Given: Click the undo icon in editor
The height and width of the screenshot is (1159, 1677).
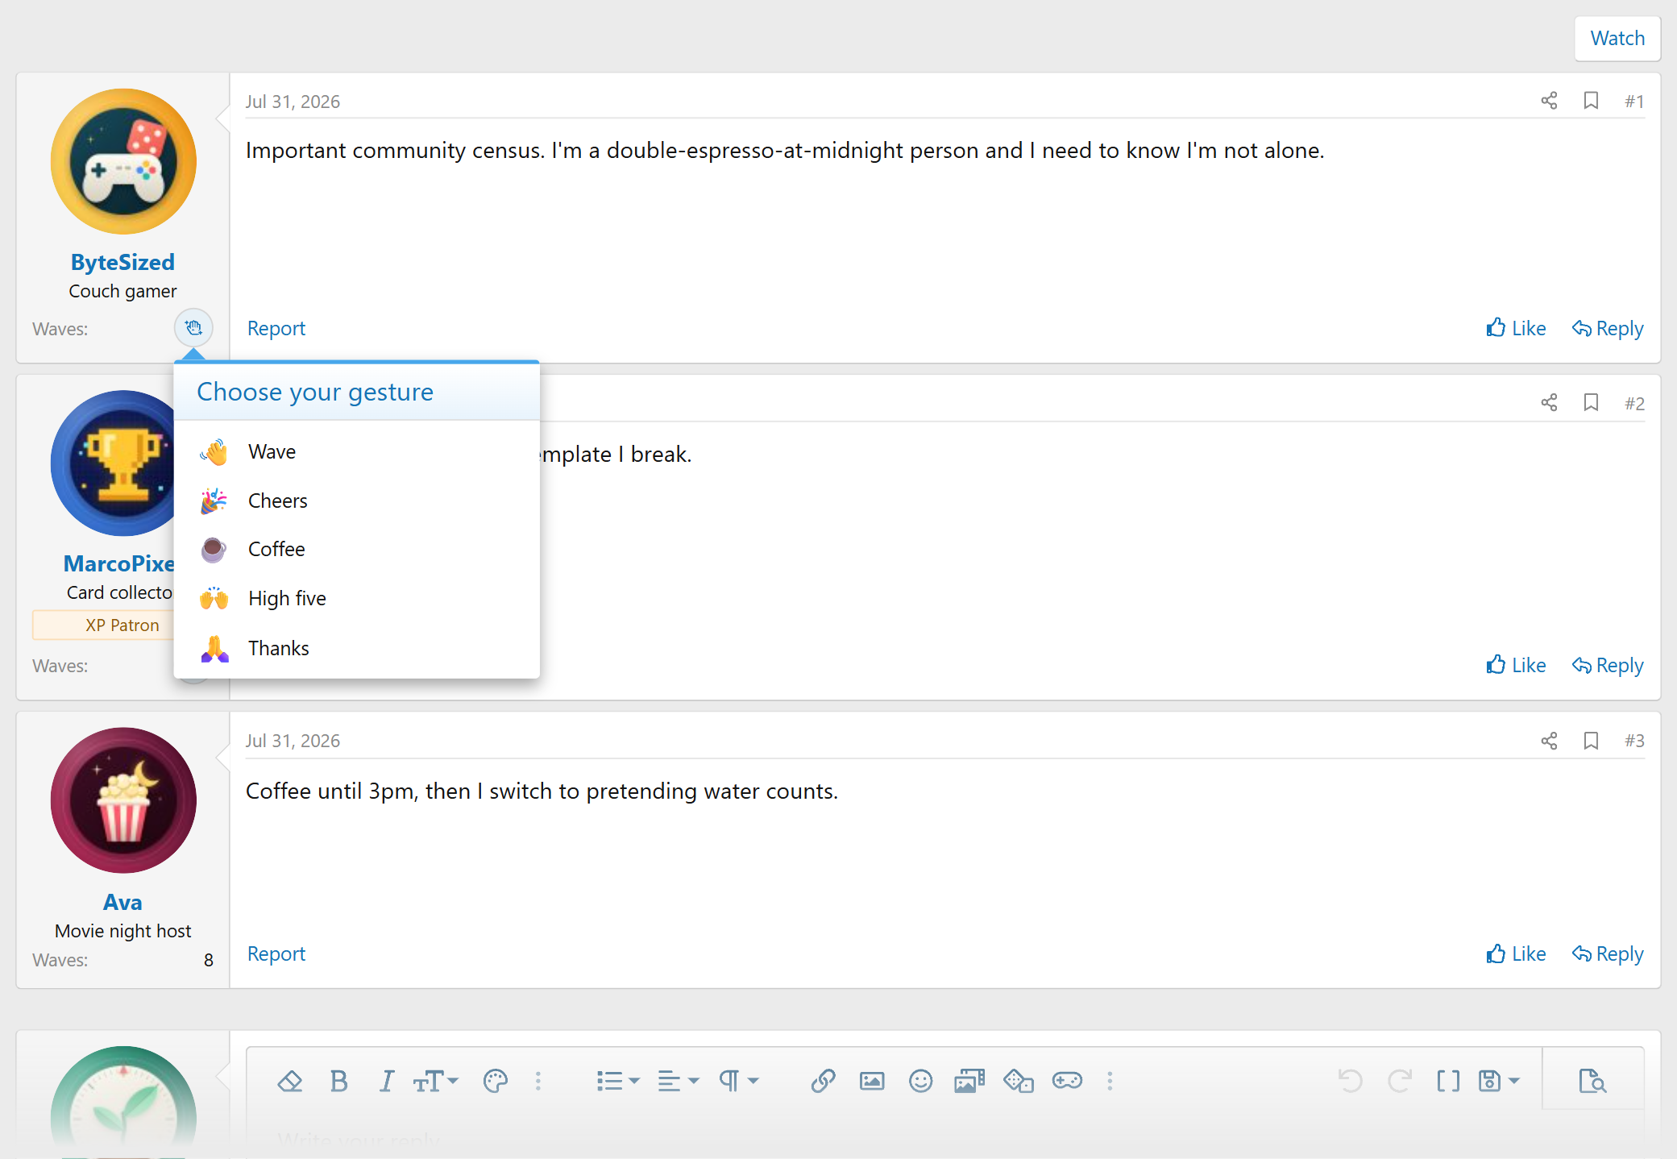Looking at the screenshot, I should click(1351, 1081).
